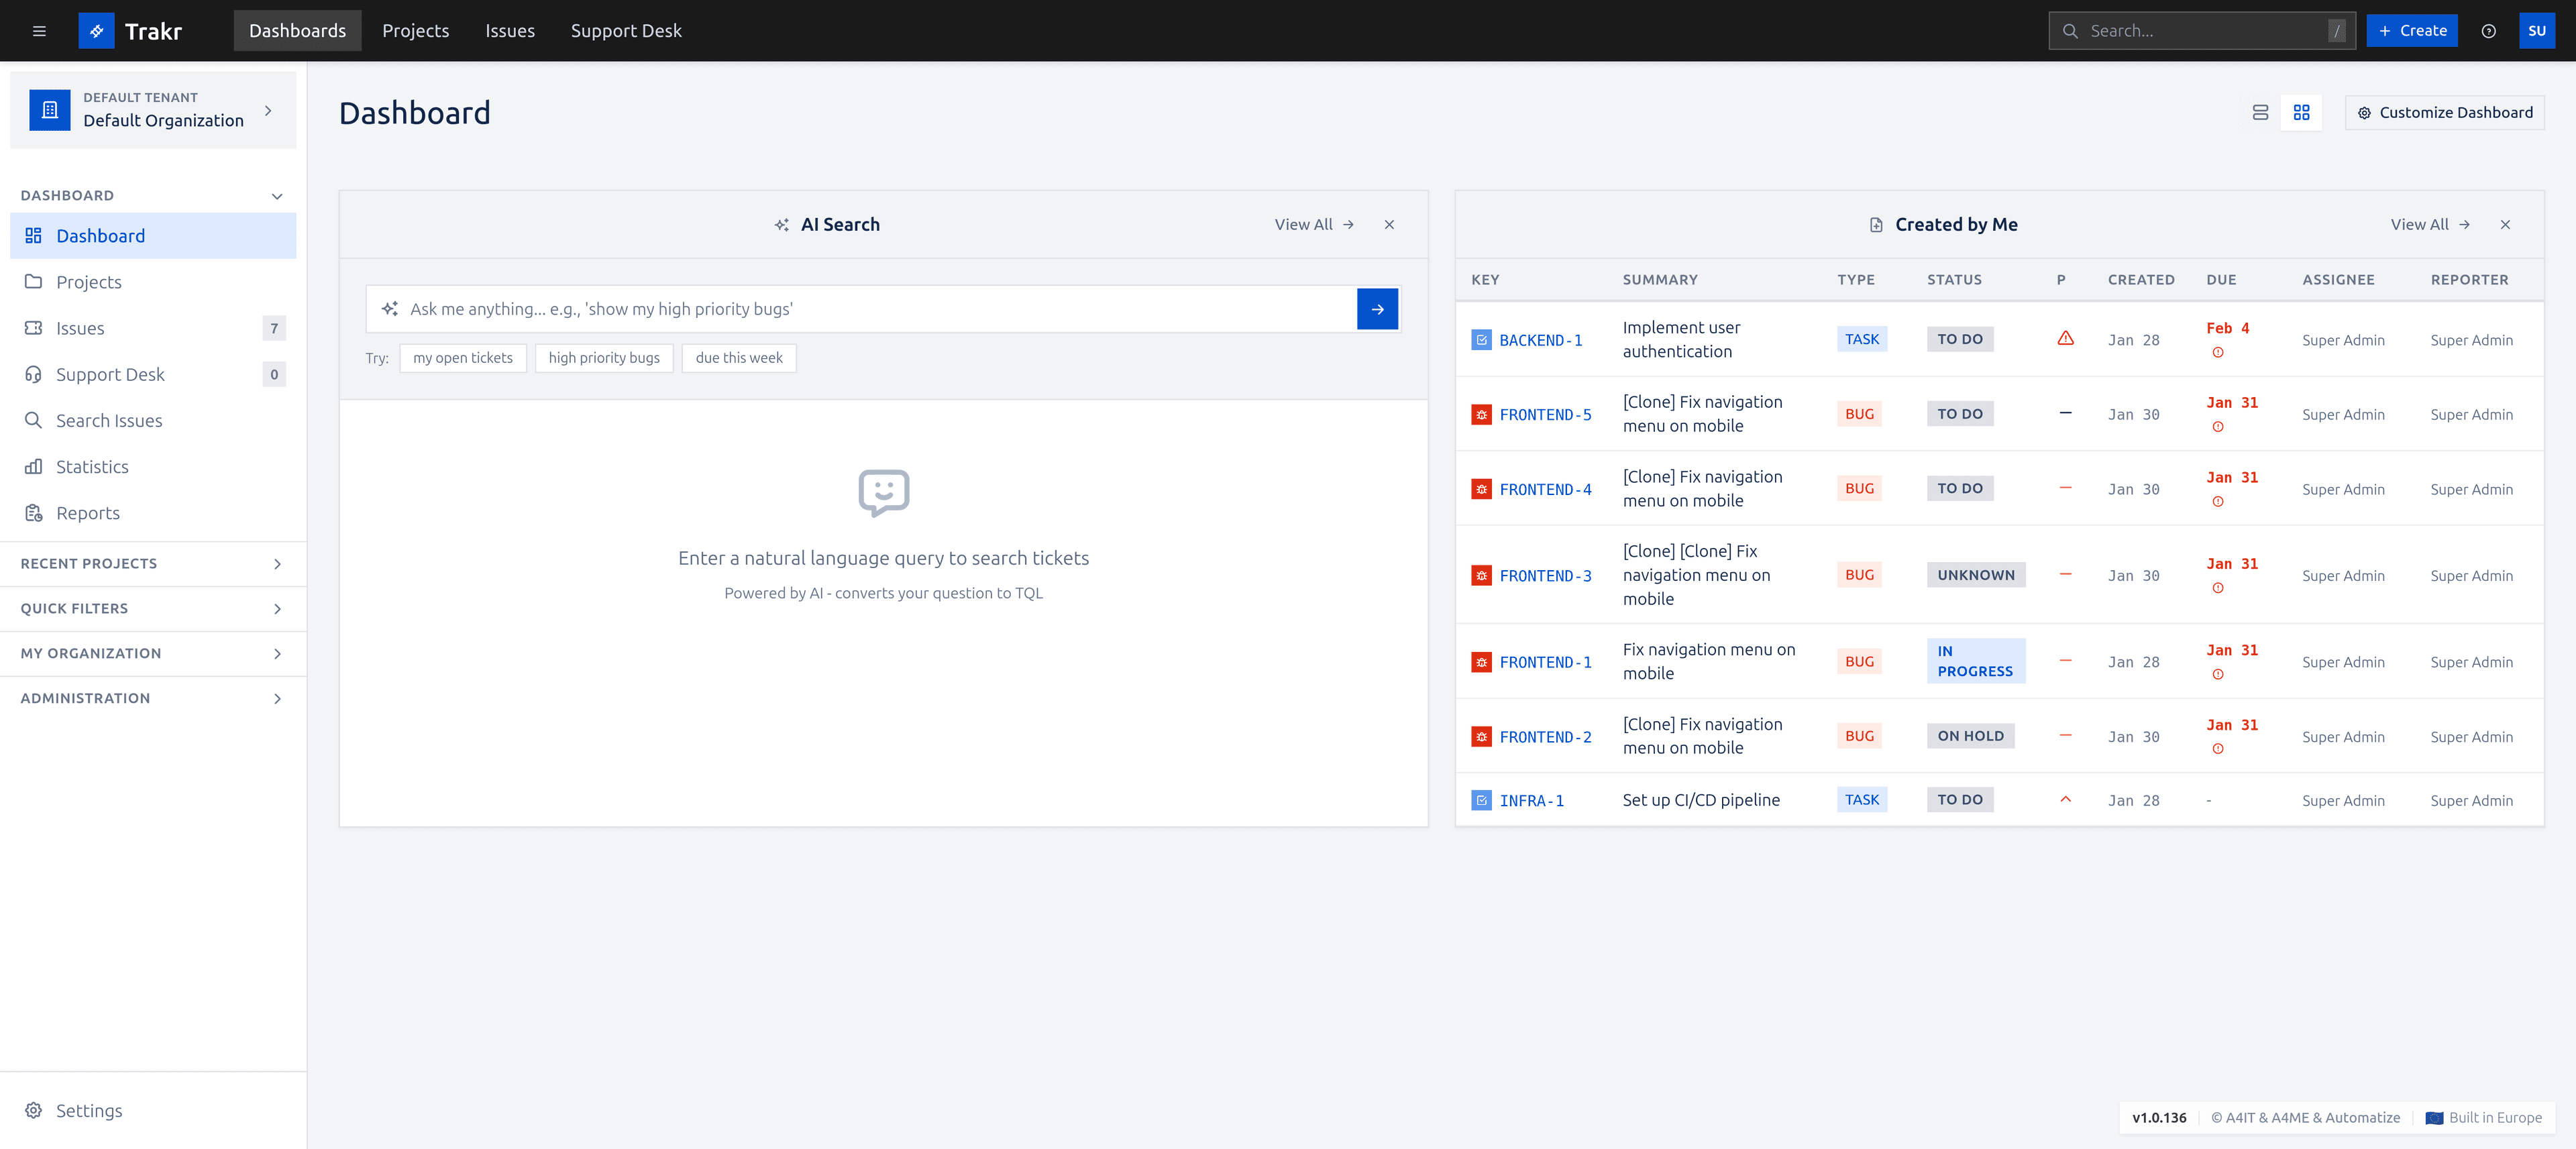Viewport: 2576px width, 1149px height.
Task: Open the help question-mark icon
Action: [2489, 30]
